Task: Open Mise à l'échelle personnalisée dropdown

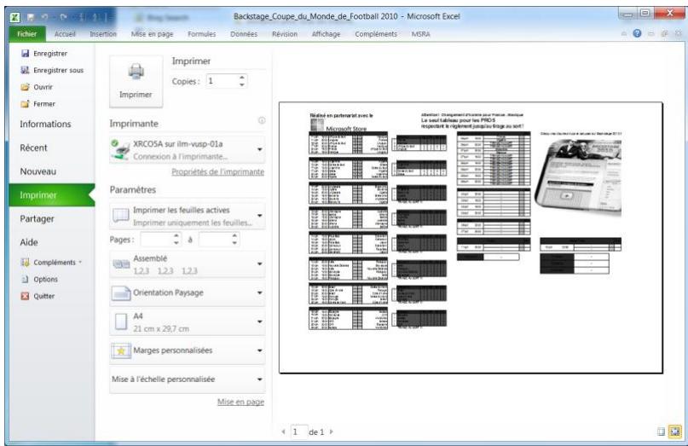Action: pos(188,379)
